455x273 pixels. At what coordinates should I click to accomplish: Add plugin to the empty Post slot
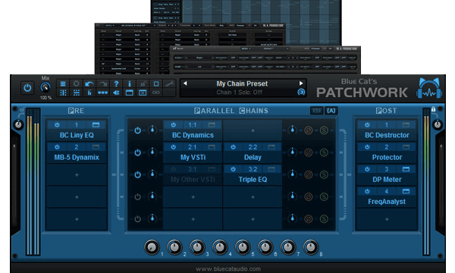click(387, 219)
